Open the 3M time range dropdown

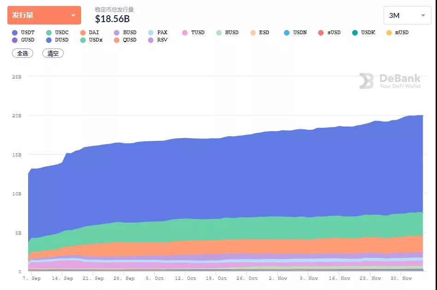[x=407, y=15]
